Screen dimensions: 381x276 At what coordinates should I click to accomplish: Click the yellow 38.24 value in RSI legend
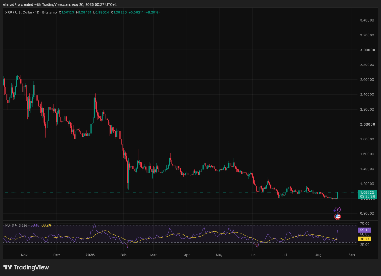click(46, 225)
